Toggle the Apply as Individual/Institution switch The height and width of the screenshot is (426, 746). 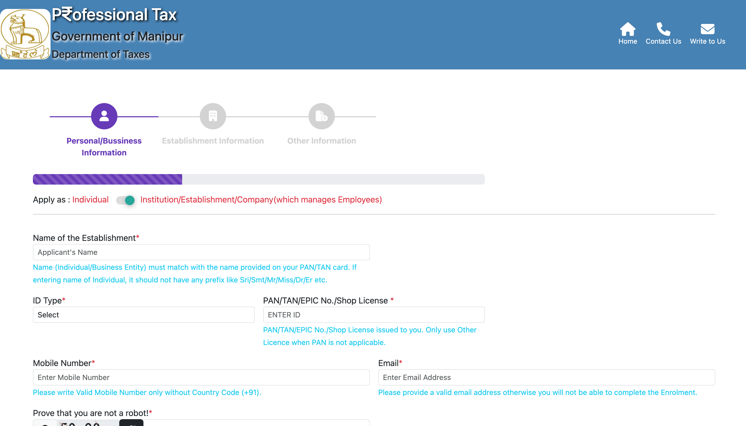(x=125, y=200)
